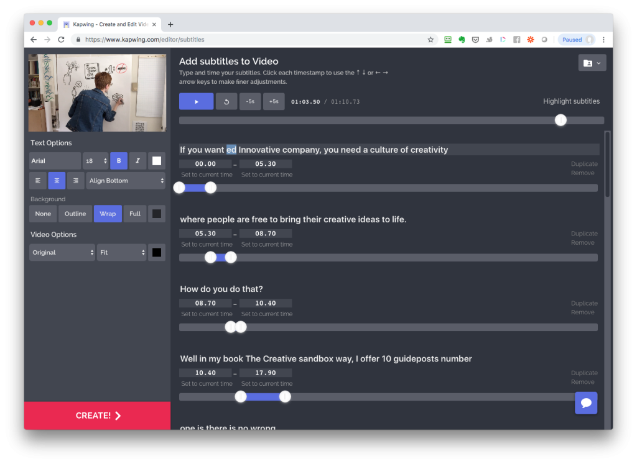Open a new browser tab
Image resolution: width=637 pixels, height=464 pixels.
[170, 24]
